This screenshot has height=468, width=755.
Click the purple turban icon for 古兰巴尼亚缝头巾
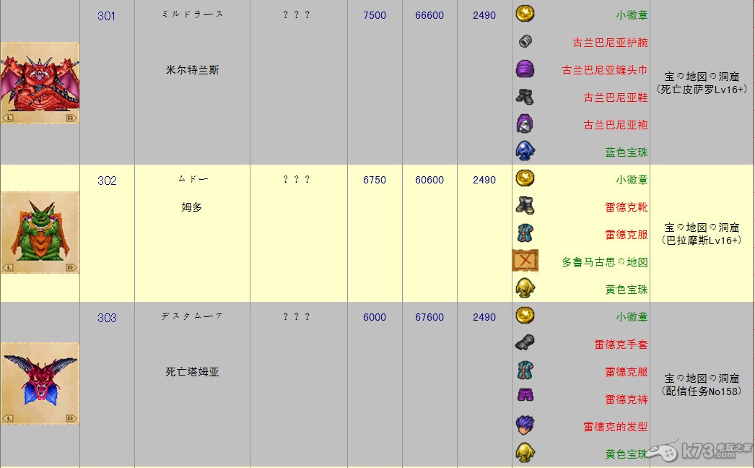pos(525,69)
